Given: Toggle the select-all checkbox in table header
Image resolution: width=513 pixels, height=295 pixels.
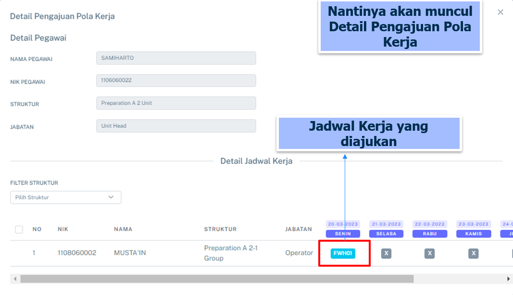Looking at the screenshot, I should [x=19, y=230].
